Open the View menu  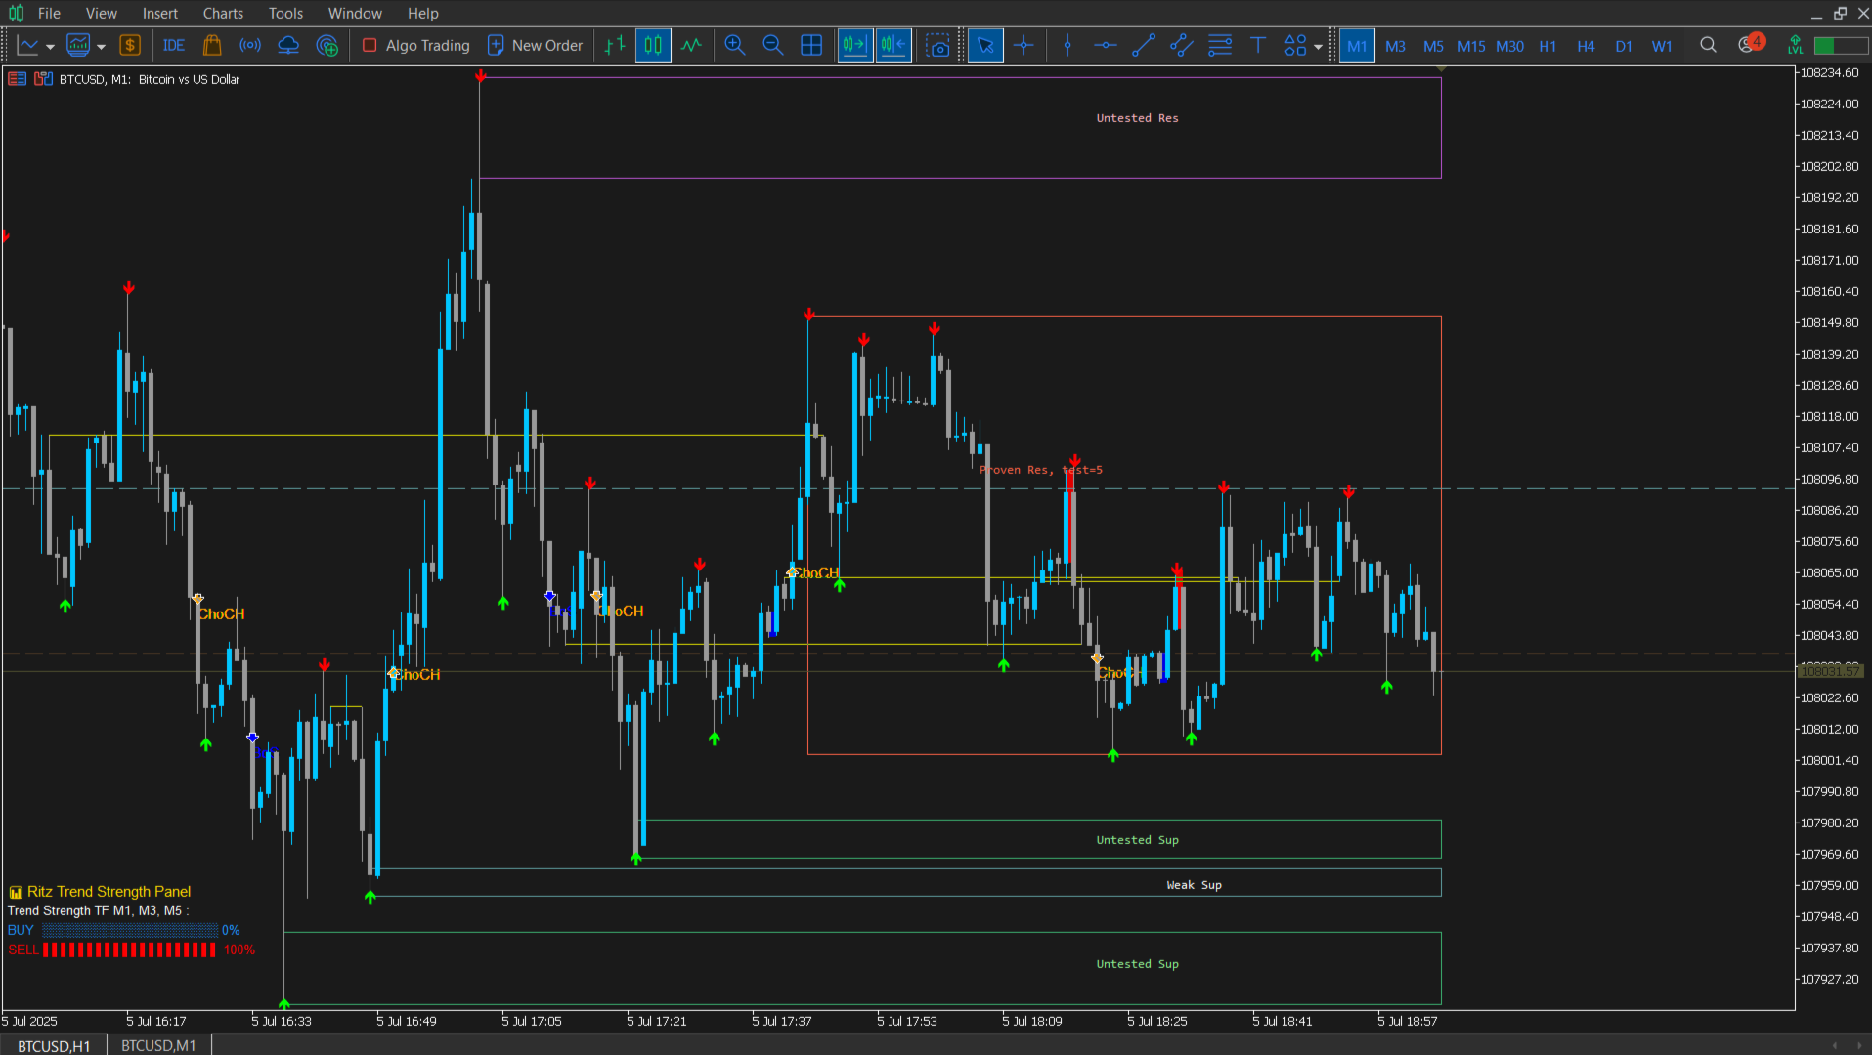coord(101,13)
